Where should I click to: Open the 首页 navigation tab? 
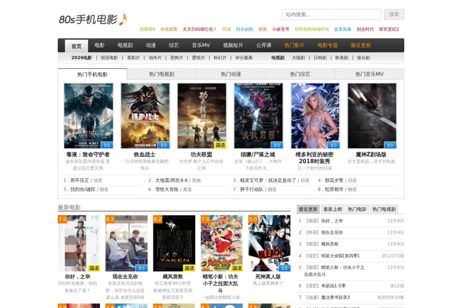click(76, 46)
